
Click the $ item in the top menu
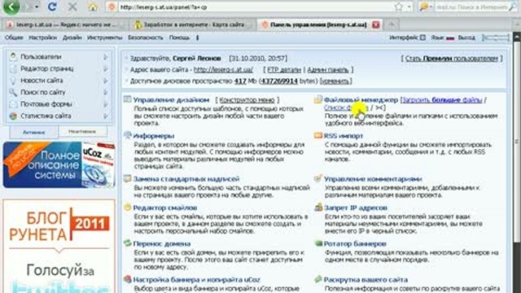tap(197, 37)
